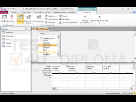136x102 pixels.
Task: Open the Εξωτερικά δεδομένα ribbon tab
Action: tap(42, 12)
